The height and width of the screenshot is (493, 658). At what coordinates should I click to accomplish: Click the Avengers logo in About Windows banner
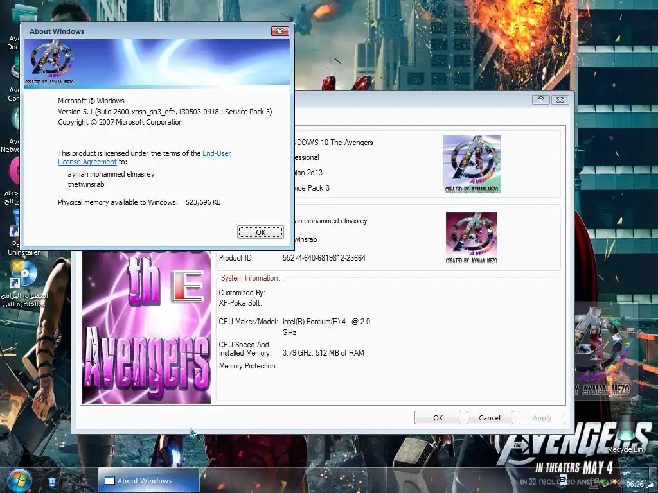click(50, 62)
